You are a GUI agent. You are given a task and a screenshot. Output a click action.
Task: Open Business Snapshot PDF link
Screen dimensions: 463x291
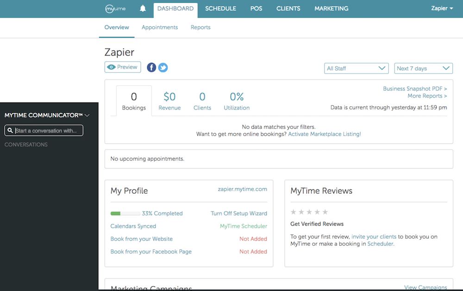(x=414, y=88)
